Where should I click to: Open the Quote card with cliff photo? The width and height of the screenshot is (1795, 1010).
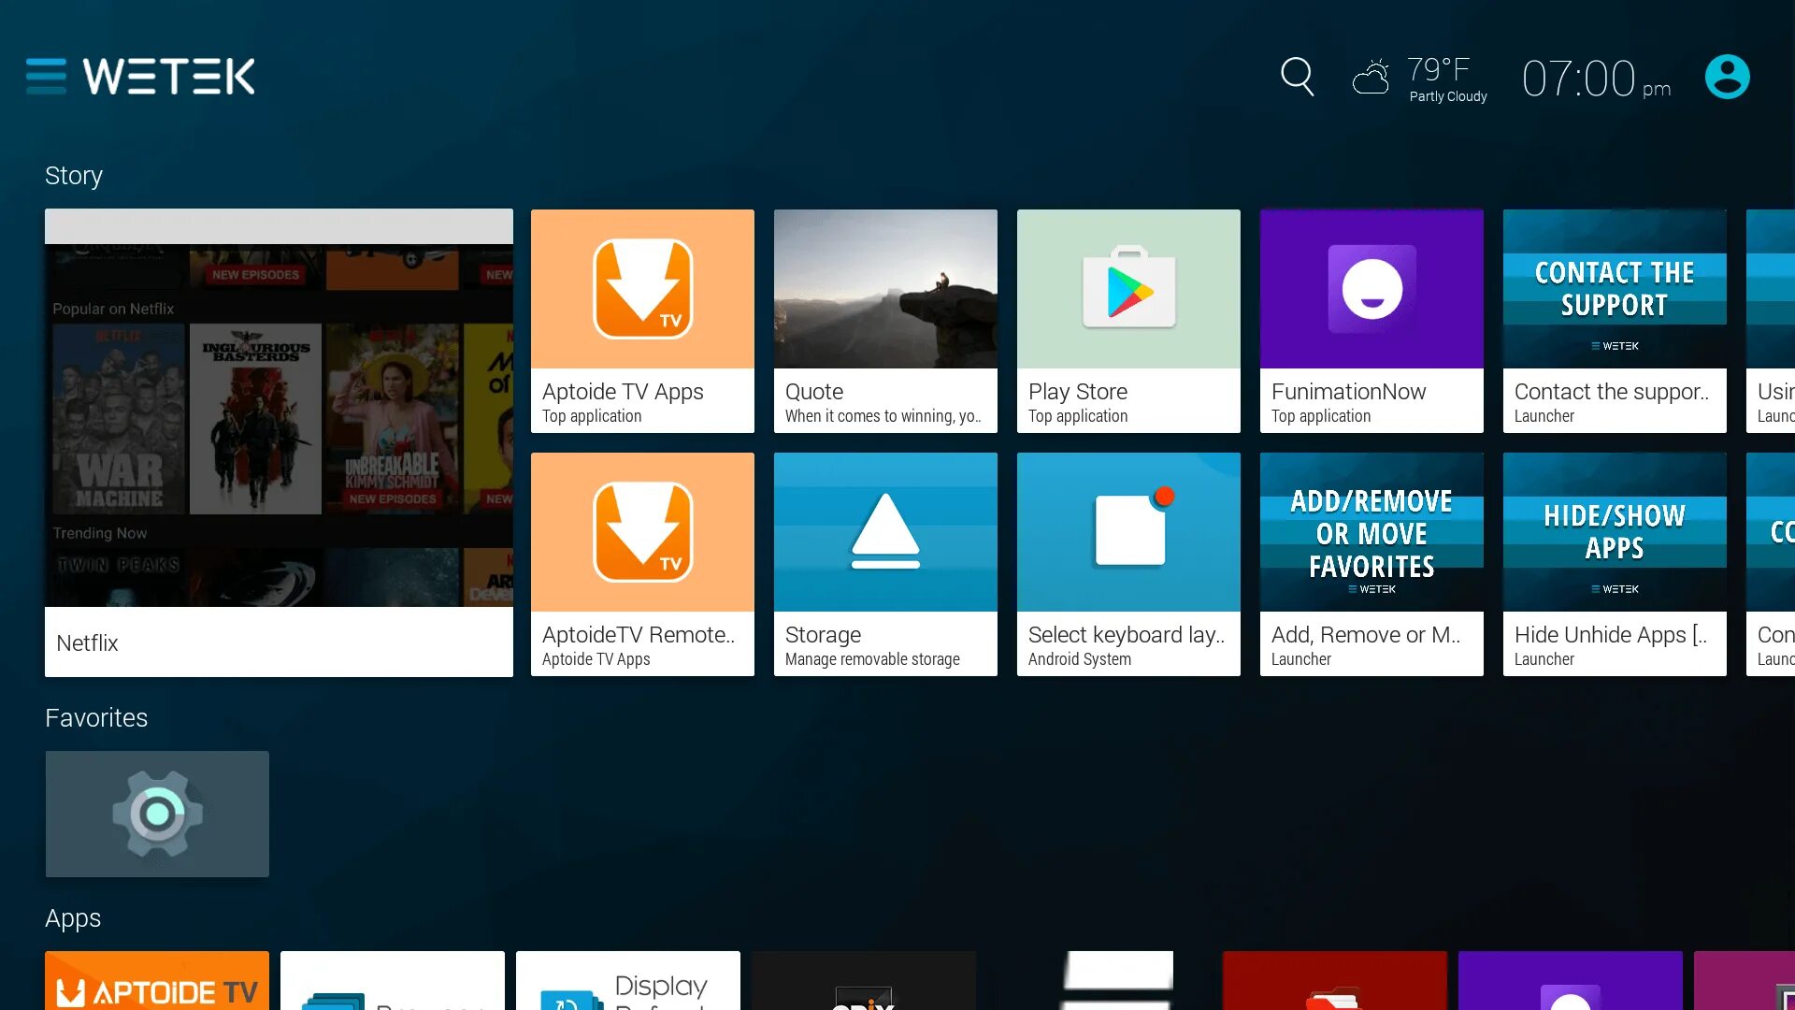pyautogui.click(x=885, y=321)
